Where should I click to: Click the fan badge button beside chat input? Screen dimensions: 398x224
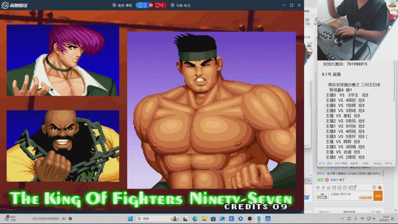pos(322,196)
